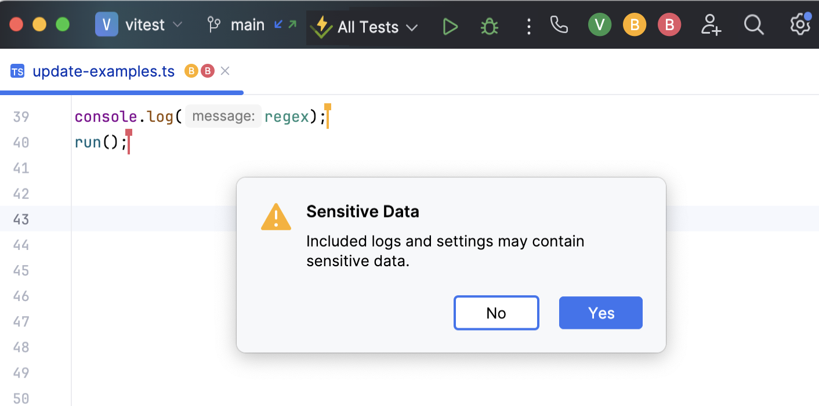
Task: Expand the vitest project dropdown
Action: click(140, 25)
